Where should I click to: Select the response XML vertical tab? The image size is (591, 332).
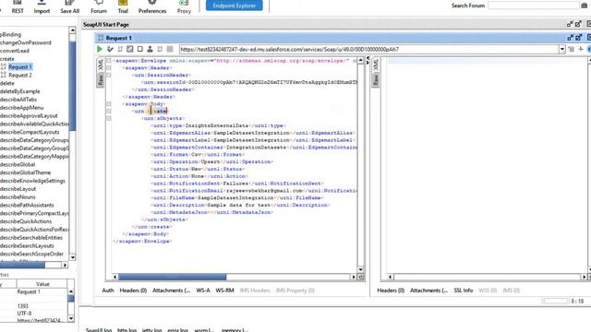376,64
